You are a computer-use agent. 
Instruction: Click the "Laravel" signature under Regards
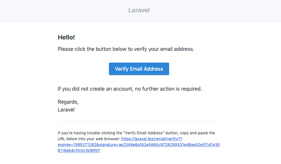[x=66, y=110]
